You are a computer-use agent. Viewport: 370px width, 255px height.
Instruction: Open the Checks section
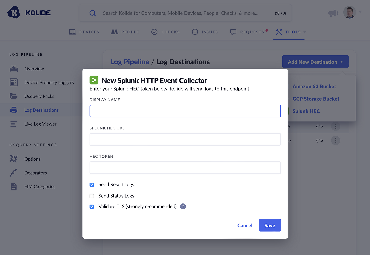click(165, 32)
